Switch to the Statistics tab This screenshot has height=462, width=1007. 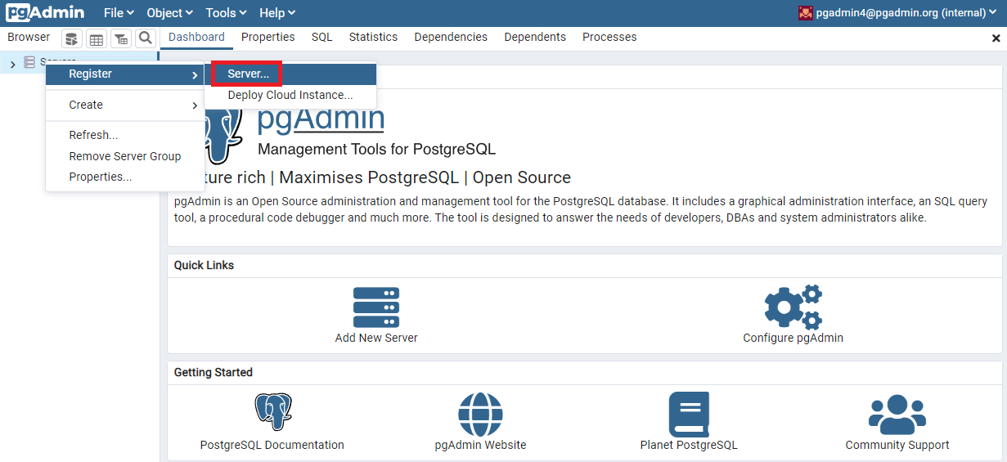[373, 38]
